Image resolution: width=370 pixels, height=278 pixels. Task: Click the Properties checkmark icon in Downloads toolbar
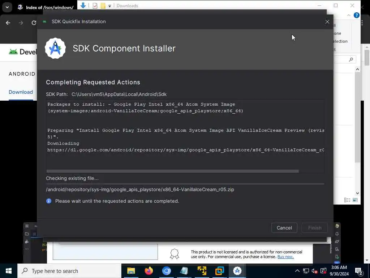coord(95,6)
